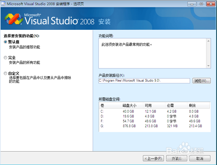The image size is (217, 165).
Task: Click the 12.1 GB available cell
Action: 150,111
